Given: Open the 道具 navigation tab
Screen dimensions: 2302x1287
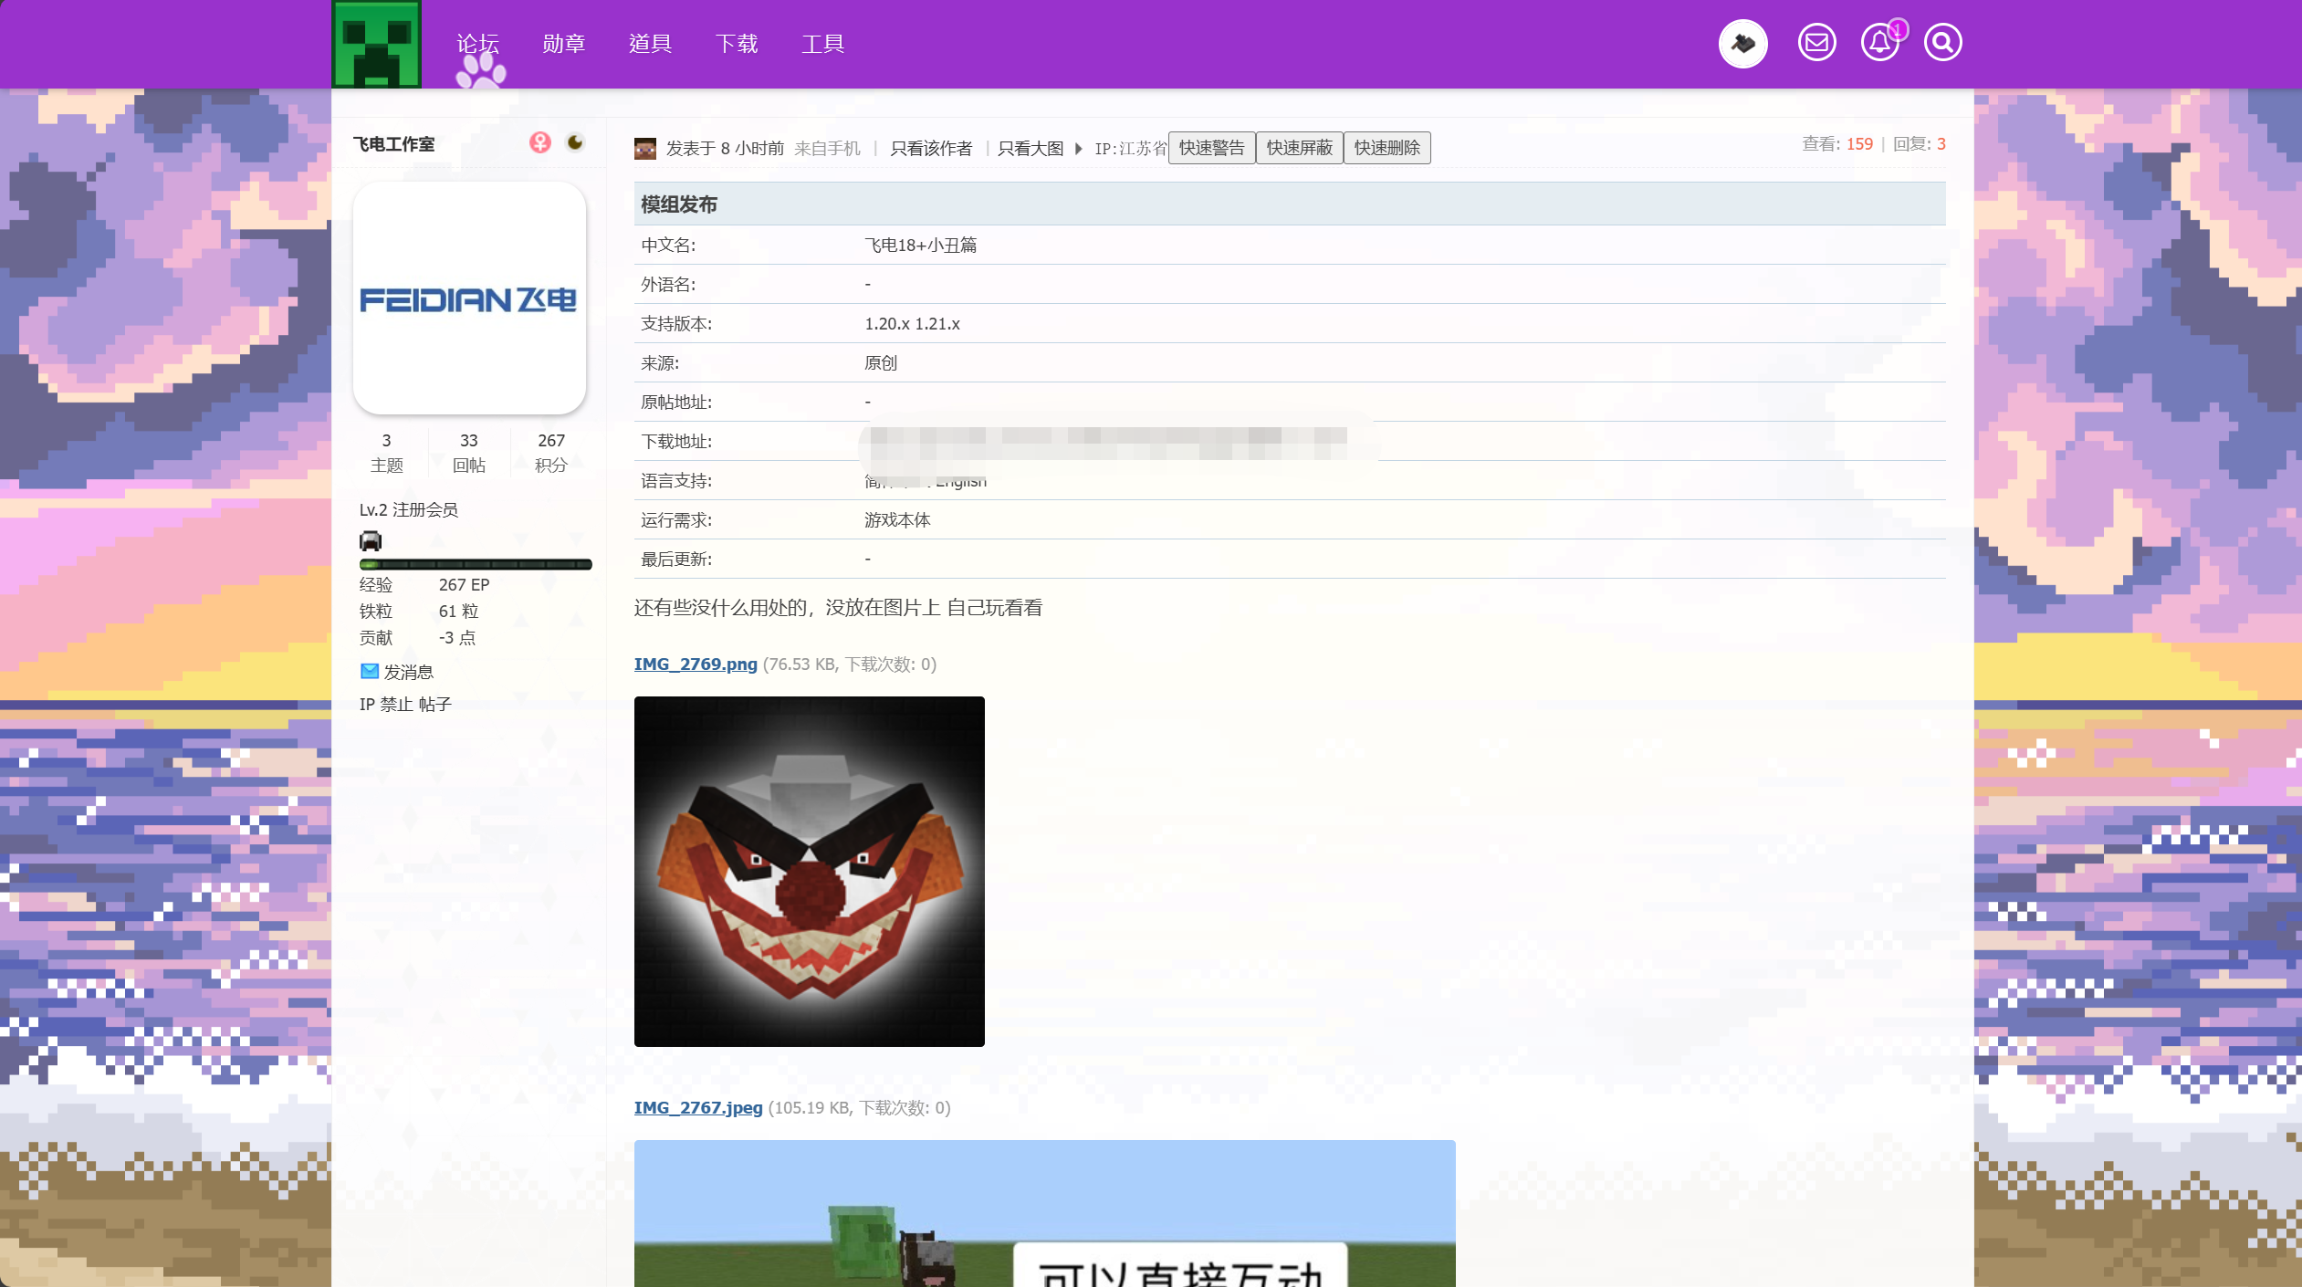Looking at the screenshot, I should click(650, 44).
